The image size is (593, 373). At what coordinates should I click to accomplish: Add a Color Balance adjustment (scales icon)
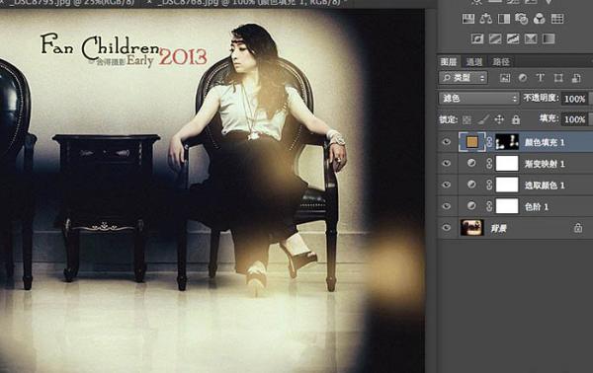(485, 19)
